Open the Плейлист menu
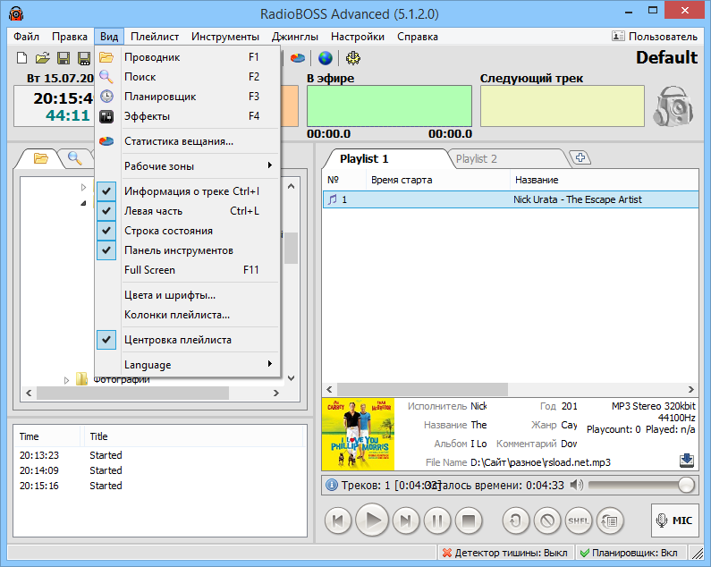The image size is (711, 567). pyautogui.click(x=155, y=37)
